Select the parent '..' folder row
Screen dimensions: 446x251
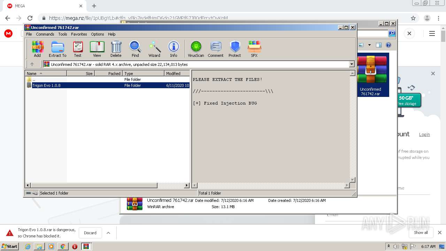(x=108, y=79)
